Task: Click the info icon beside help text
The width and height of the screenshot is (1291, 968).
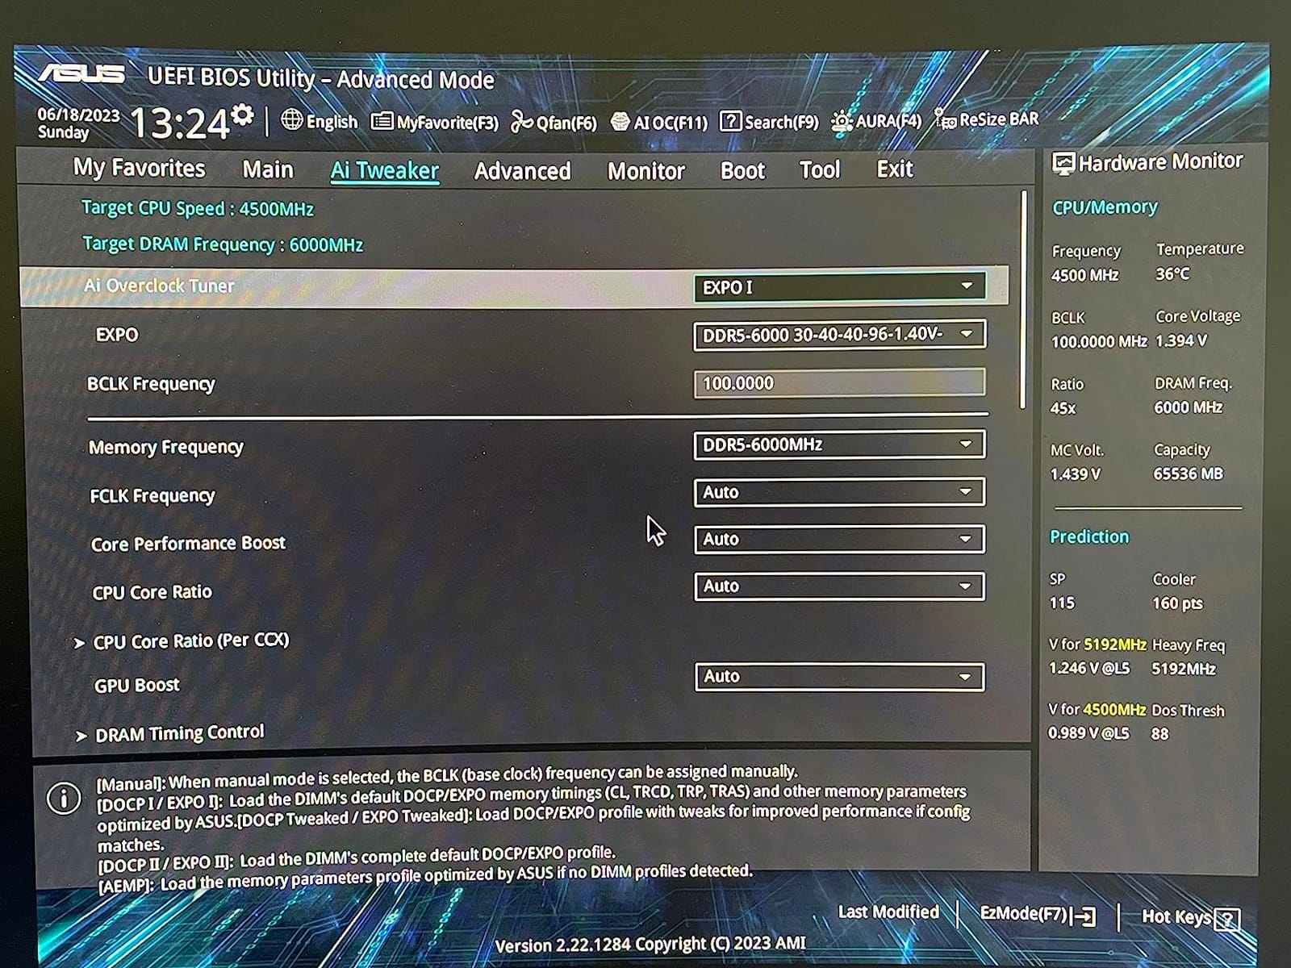Action: click(64, 798)
